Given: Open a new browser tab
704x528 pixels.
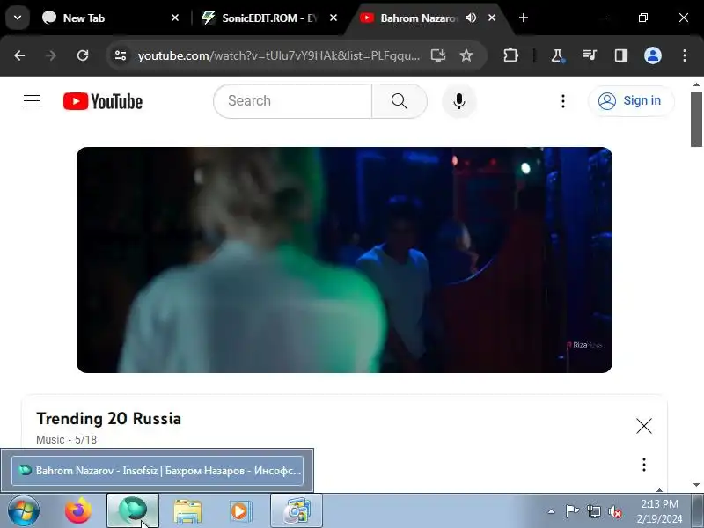Looking at the screenshot, I should pos(524,18).
